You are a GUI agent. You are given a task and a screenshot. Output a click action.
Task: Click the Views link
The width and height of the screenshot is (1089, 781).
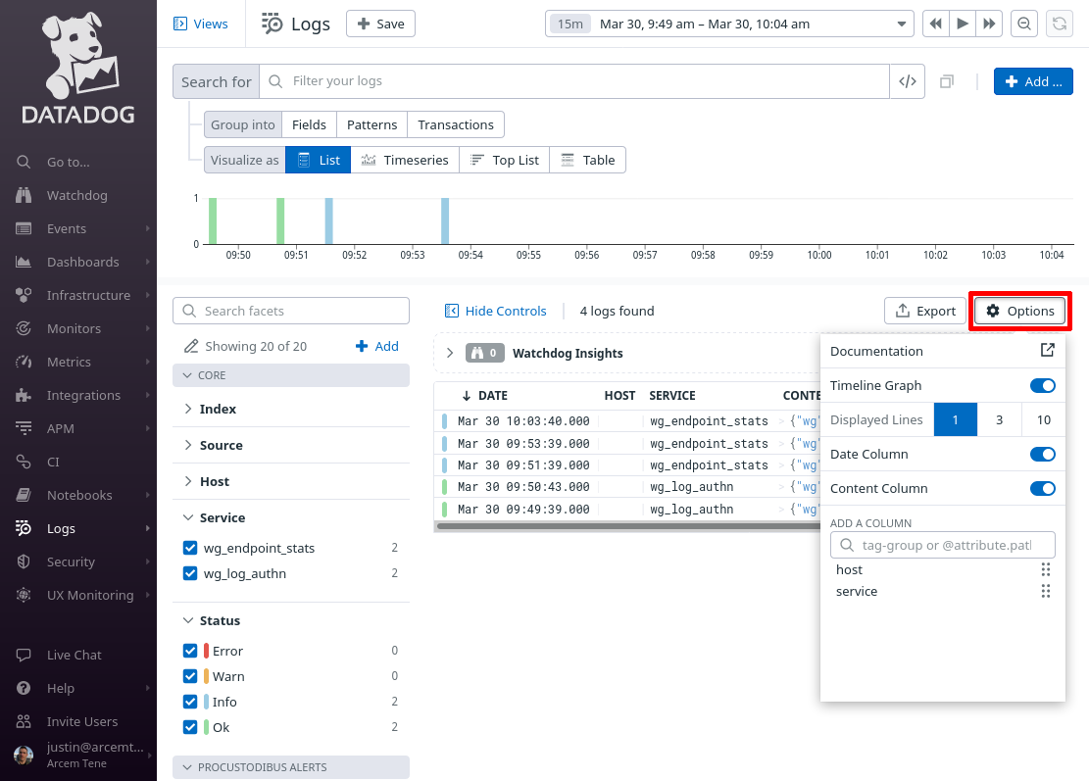(x=201, y=24)
